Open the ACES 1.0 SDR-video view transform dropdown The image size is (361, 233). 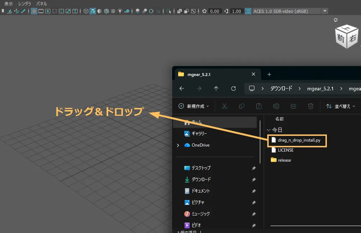click(325, 11)
